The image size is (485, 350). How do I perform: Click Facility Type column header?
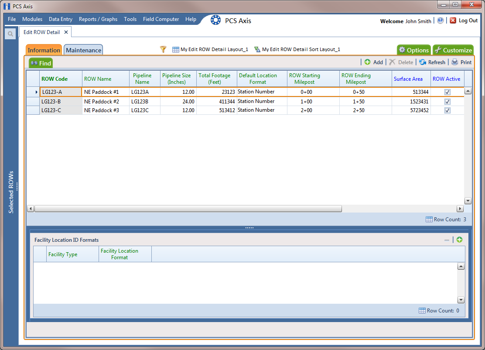pyautogui.click(x=72, y=254)
